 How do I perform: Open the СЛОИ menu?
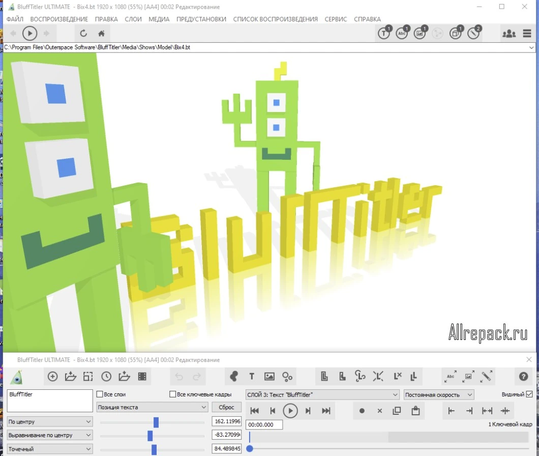tap(133, 19)
